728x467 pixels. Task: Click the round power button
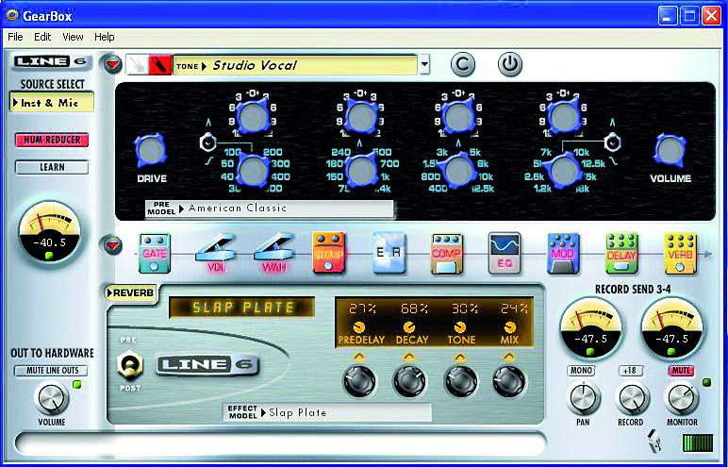coord(510,64)
